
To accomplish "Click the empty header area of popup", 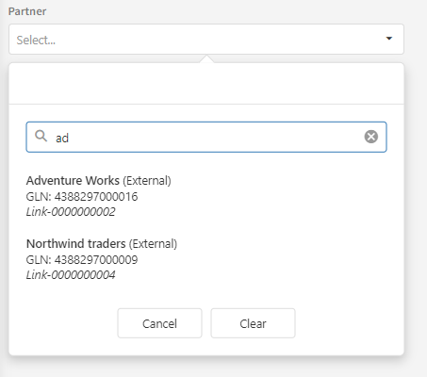I will click(x=206, y=84).
